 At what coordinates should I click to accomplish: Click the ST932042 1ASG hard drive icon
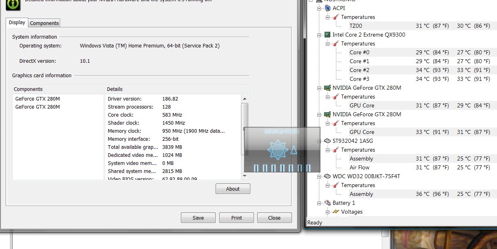pos(327,141)
